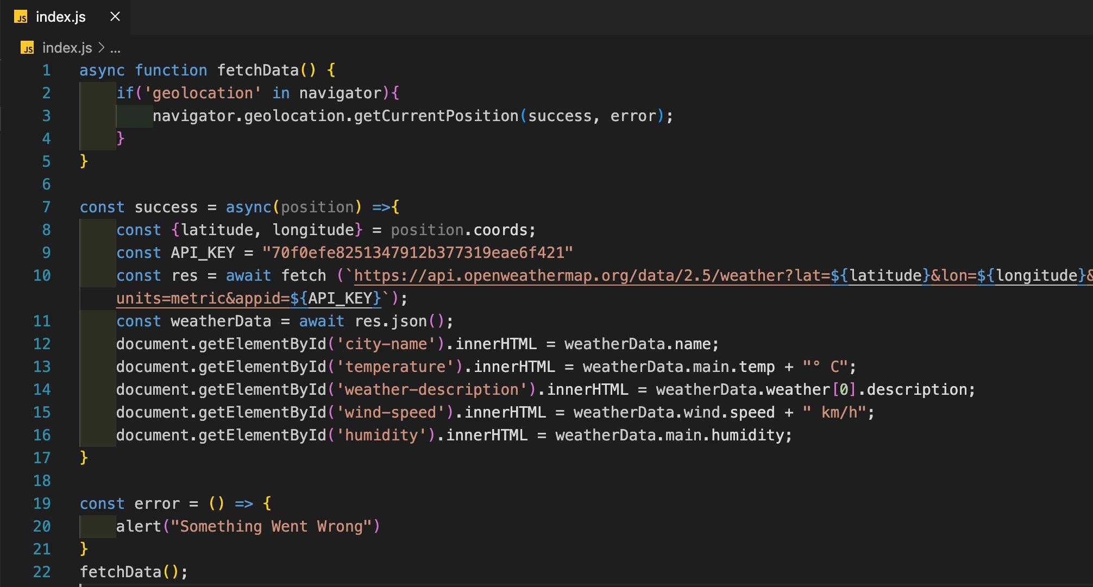Click line number 7 in gutter
1093x587 pixels.
pyautogui.click(x=46, y=207)
